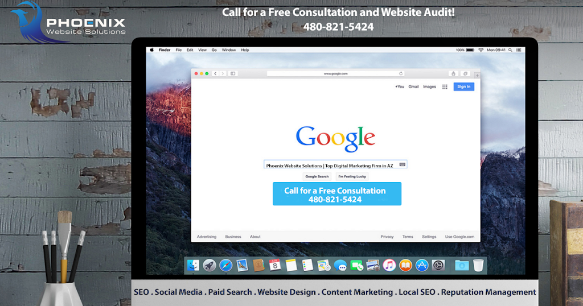
Task: Open the Gmail link
Action: [413, 86]
